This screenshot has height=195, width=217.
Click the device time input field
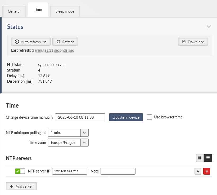(x=80, y=117)
